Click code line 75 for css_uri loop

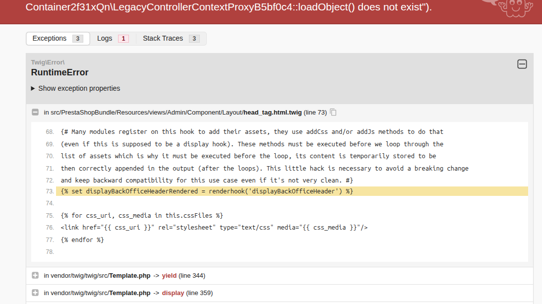tap(142, 215)
